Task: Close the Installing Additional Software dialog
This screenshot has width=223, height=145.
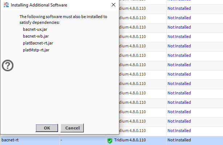Action: (x=113, y=5)
